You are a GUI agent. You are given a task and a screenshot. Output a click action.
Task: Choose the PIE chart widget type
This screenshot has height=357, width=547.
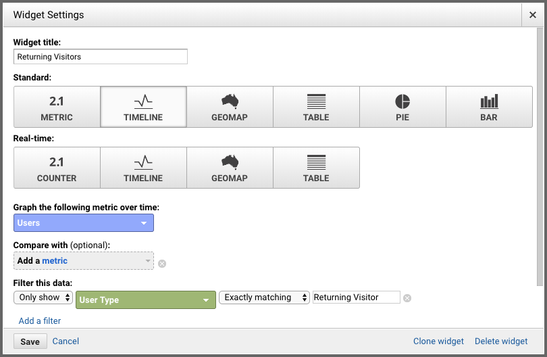403,107
